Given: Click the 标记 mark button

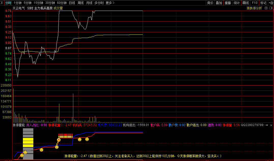Looking at the screenshot, I should coord(263,3).
